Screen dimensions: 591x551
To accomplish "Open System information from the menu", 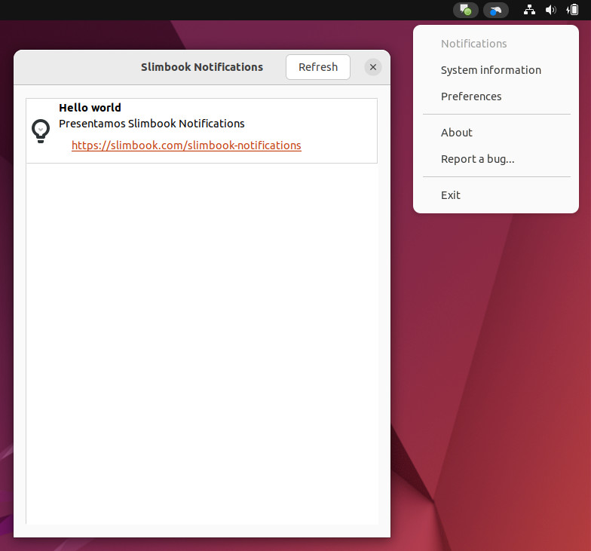I will click(491, 70).
